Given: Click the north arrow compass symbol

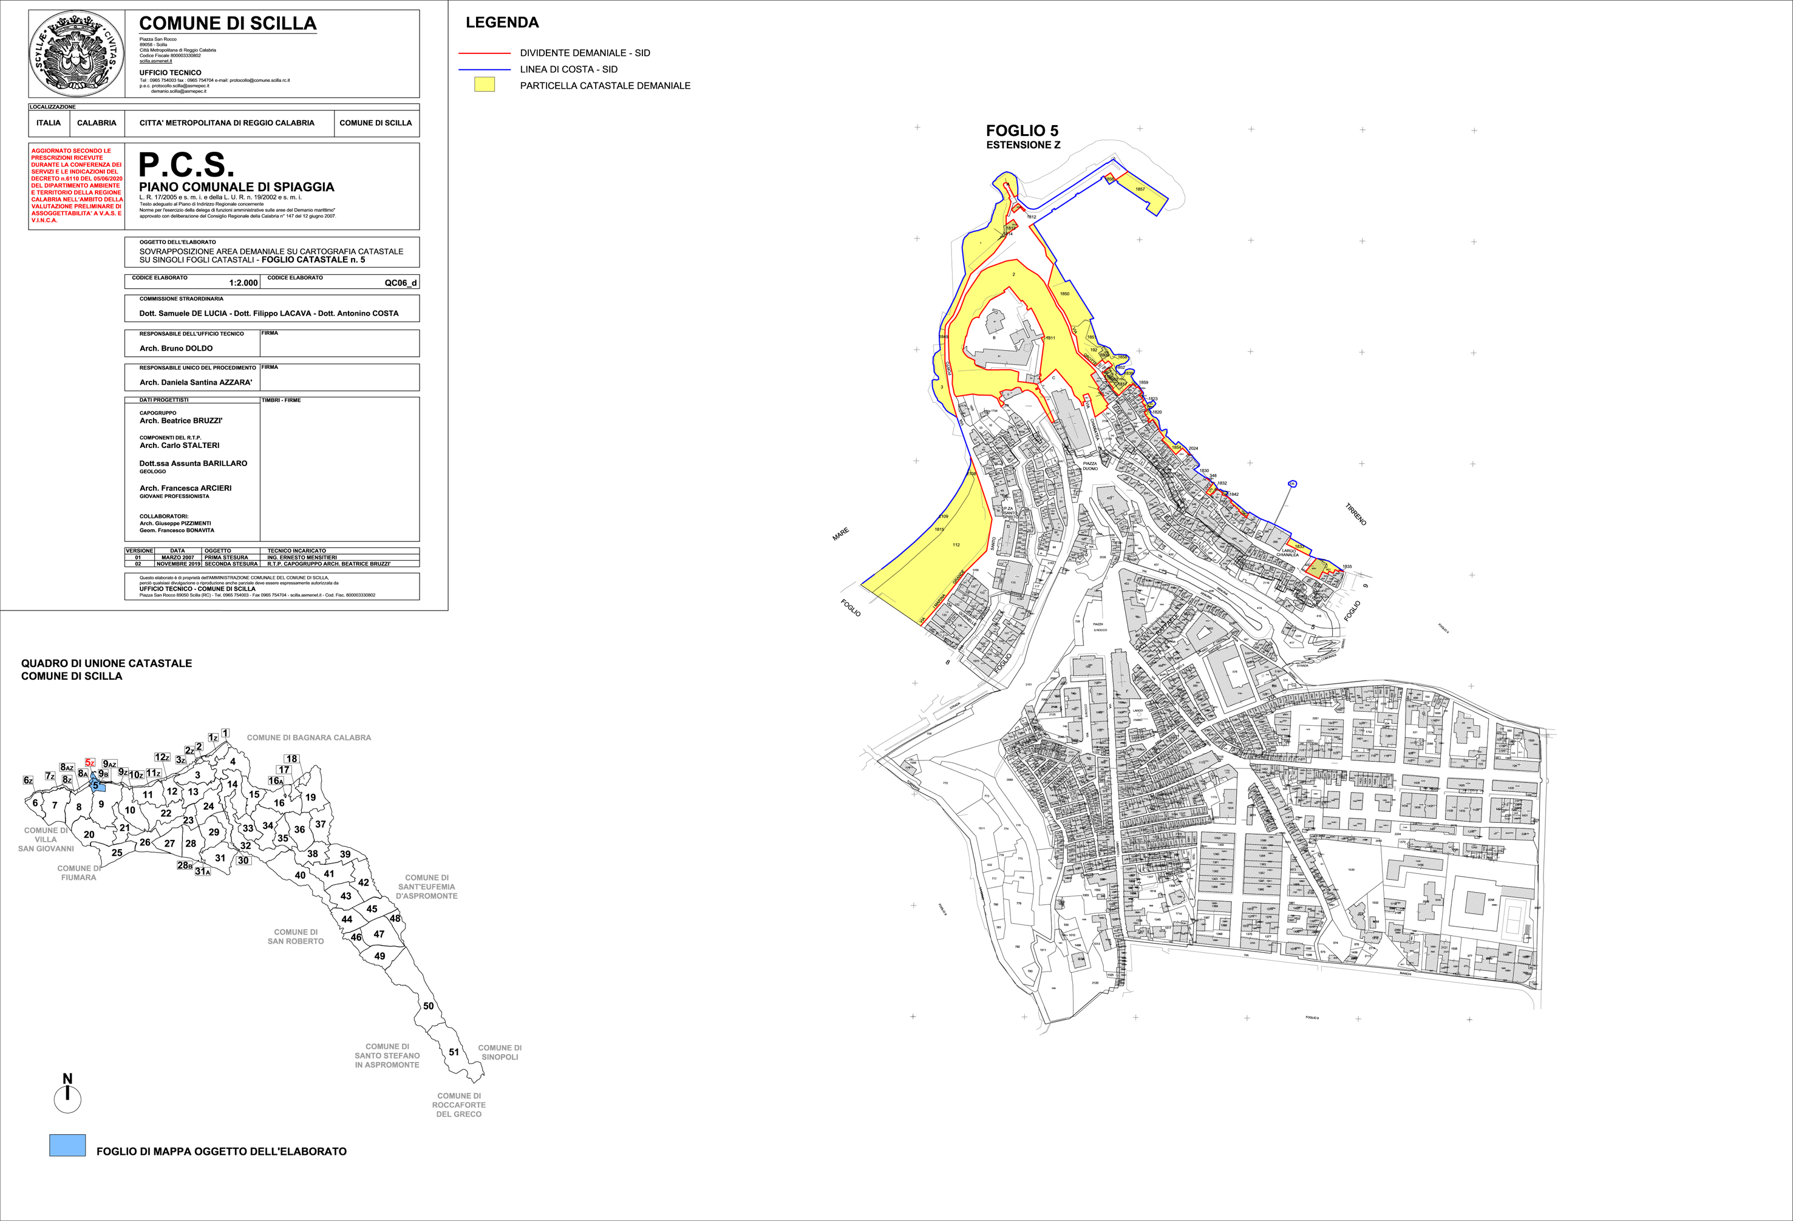Looking at the screenshot, I should [x=68, y=1093].
